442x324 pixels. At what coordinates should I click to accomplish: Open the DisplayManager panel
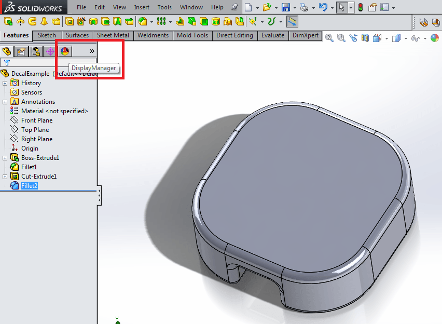[x=64, y=51]
